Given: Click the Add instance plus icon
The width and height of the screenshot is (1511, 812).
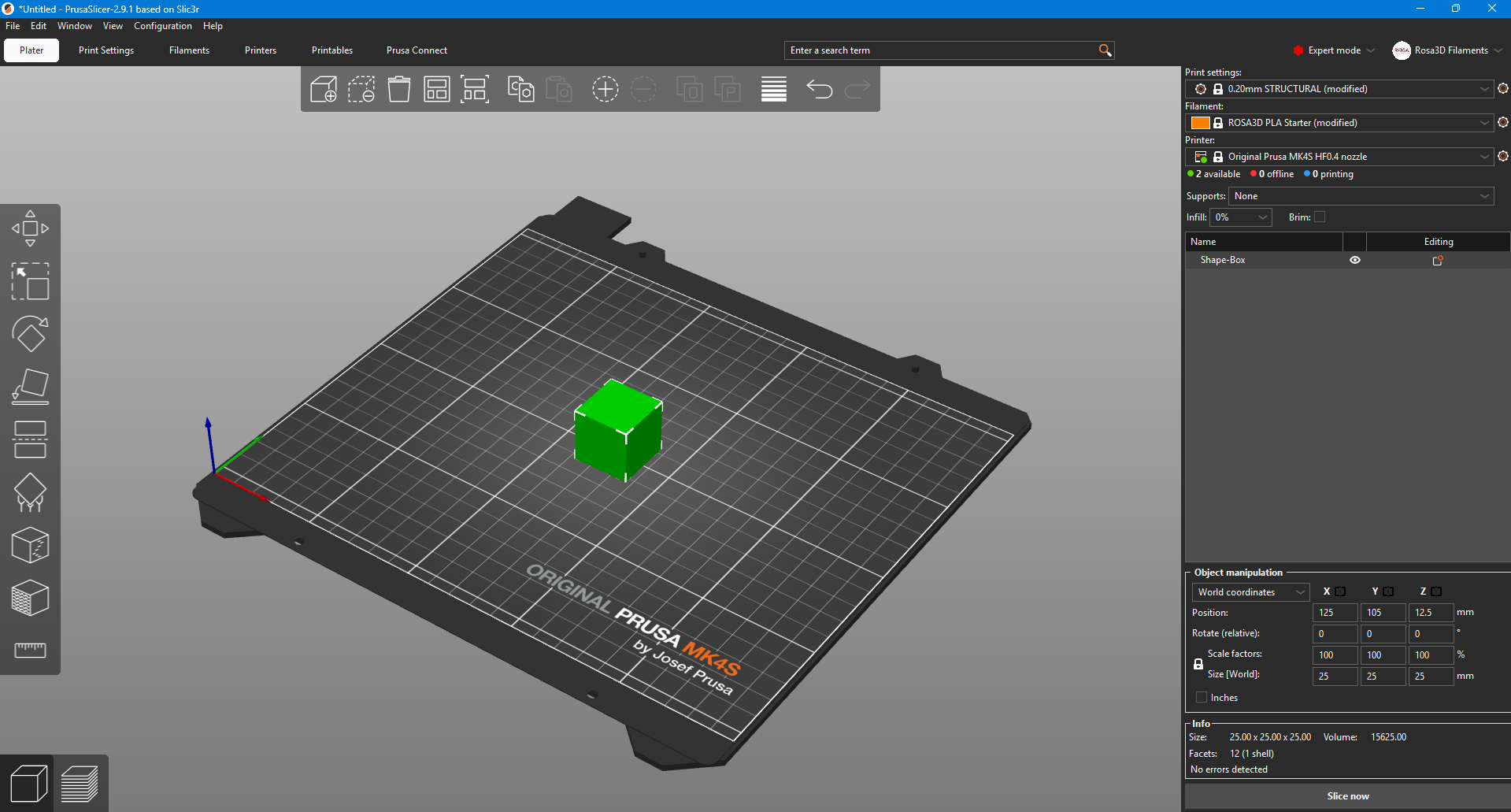Looking at the screenshot, I should (605, 89).
